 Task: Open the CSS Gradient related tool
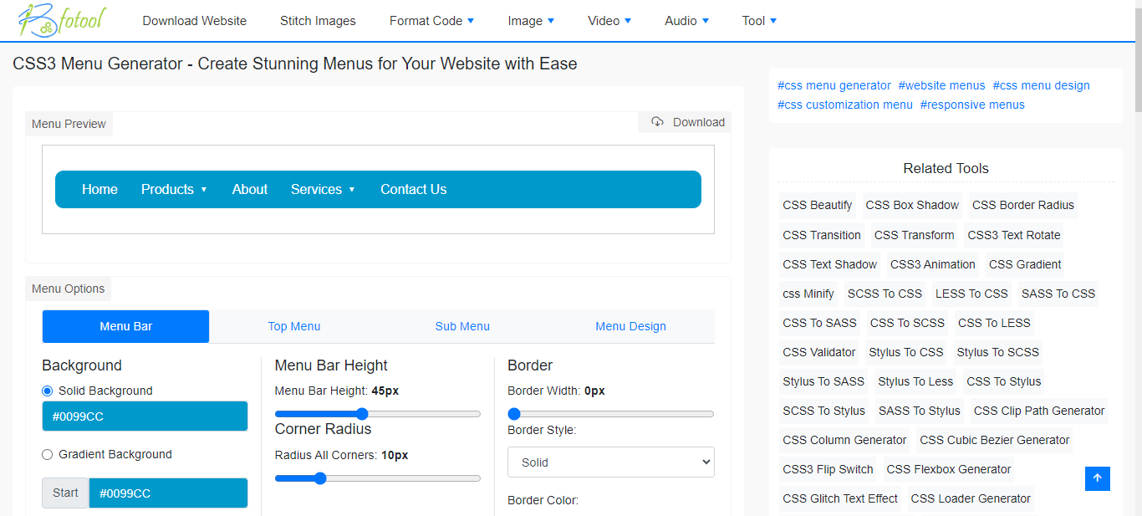1025,264
